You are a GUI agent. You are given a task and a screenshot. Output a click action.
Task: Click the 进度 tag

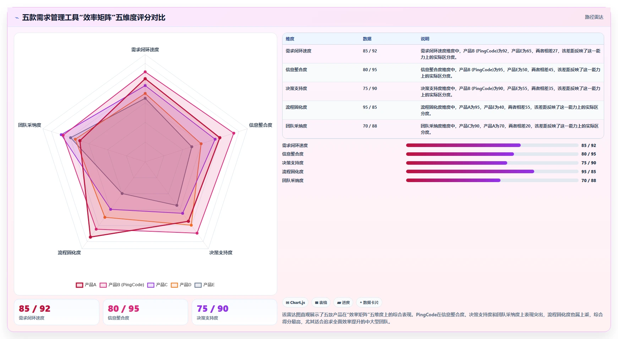coord(343,303)
